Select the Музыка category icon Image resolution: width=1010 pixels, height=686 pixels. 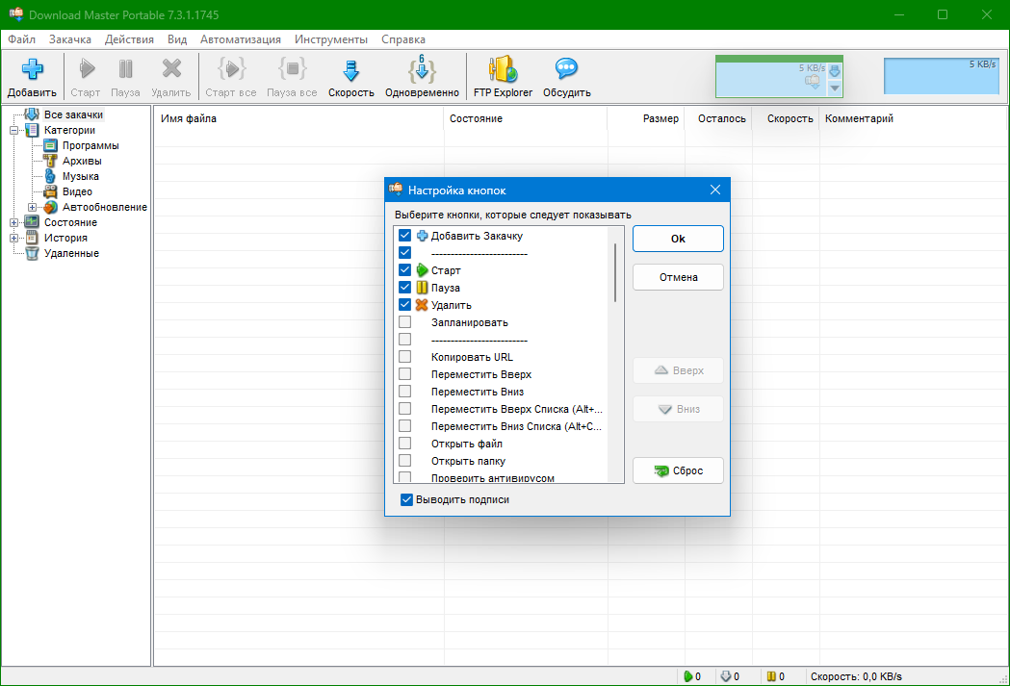click(51, 177)
